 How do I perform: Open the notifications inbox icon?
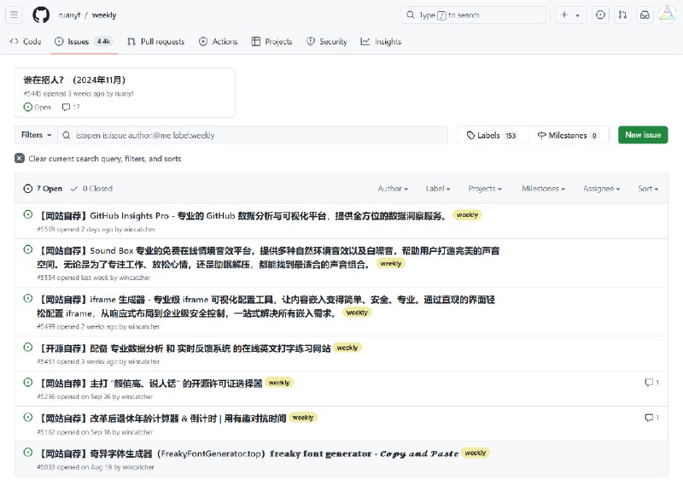coord(645,15)
